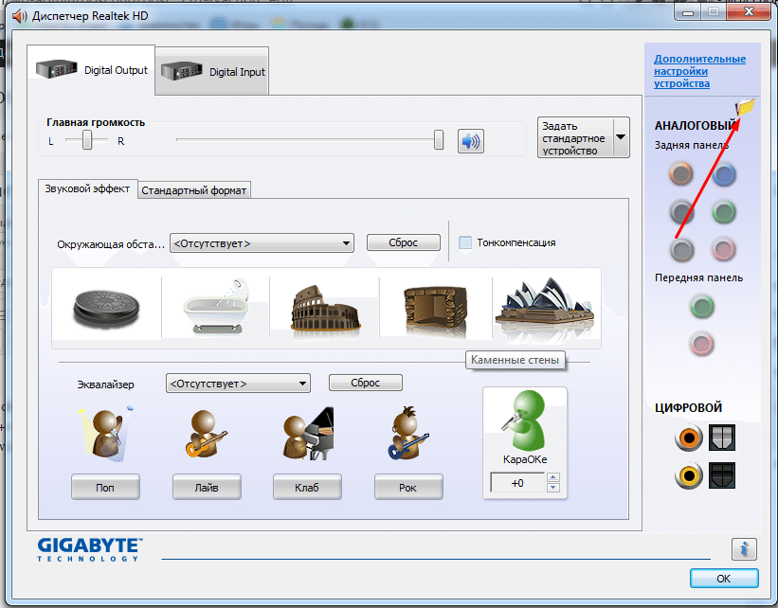Click the Realtek HD speaker icon in title bar
The width and height of the screenshot is (778, 608).
coord(20,16)
